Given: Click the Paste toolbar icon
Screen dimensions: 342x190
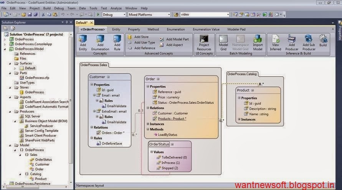Looking at the screenshot, I should coord(55,15).
